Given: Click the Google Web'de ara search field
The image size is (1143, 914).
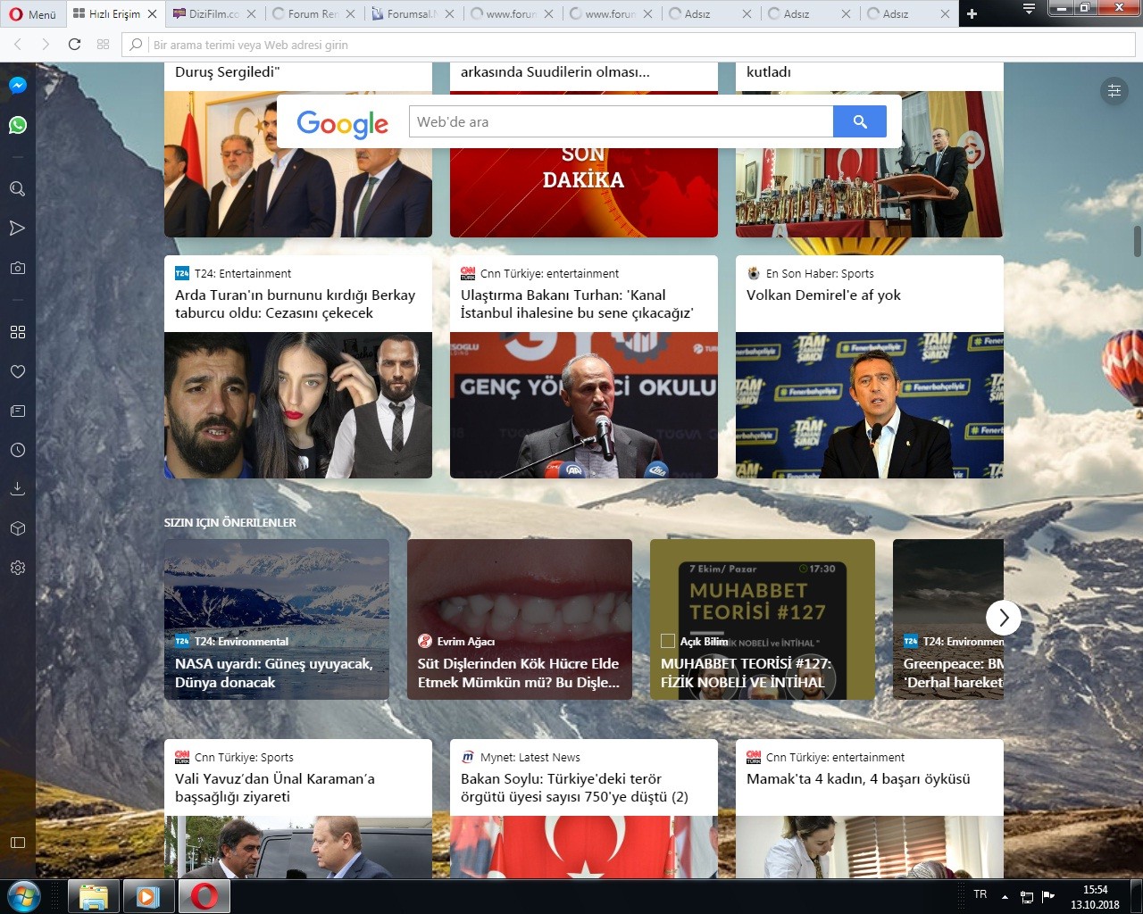Looking at the screenshot, I should 622,121.
